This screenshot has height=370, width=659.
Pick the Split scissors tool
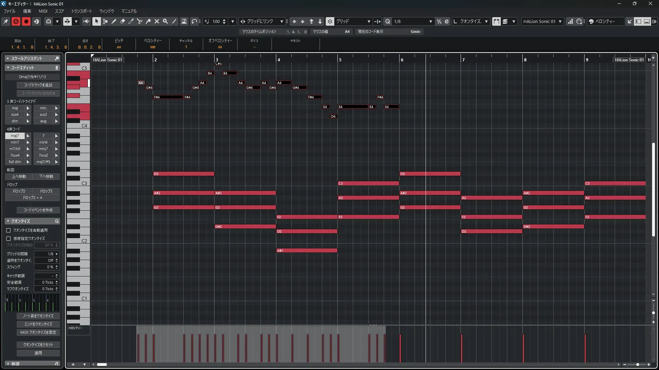139,21
